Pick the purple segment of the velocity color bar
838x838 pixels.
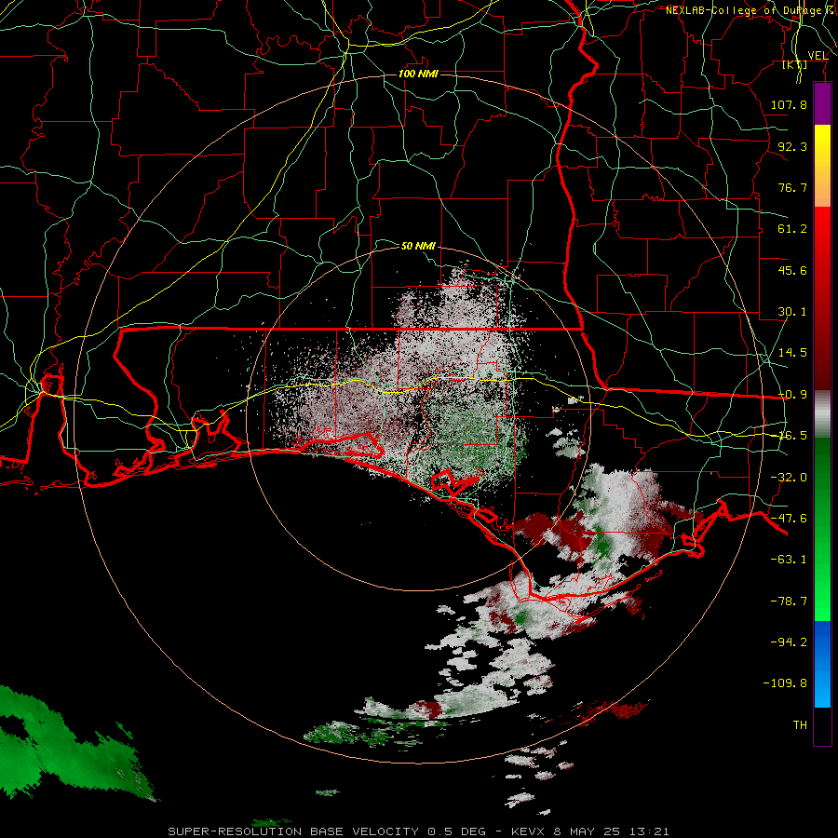[822, 104]
